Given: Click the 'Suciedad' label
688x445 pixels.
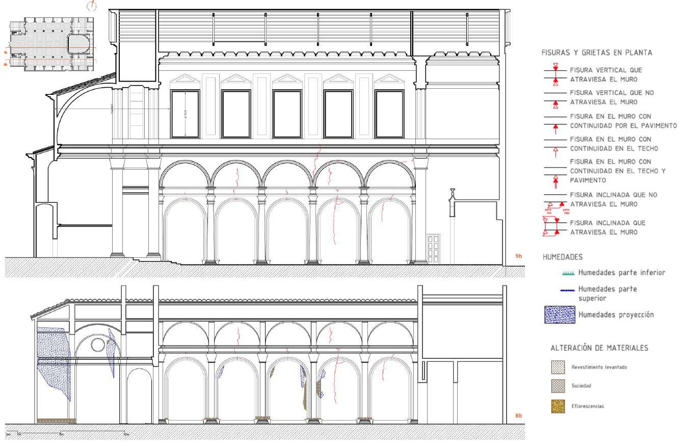Looking at the screenshot, I should pos(581,386).
